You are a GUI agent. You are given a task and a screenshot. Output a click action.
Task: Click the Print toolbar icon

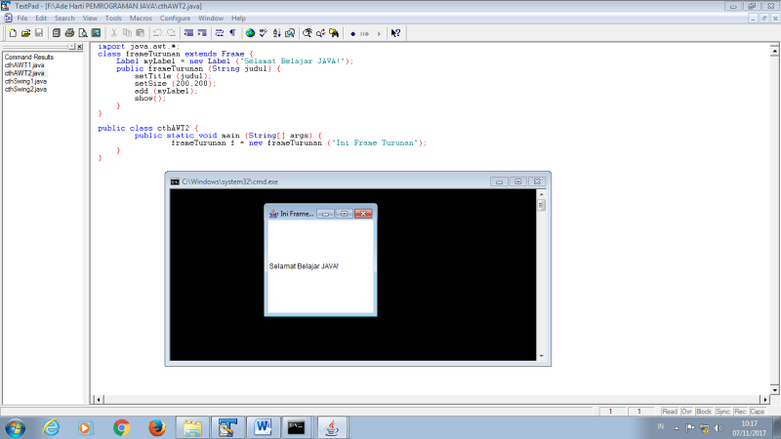pos(69,33)
